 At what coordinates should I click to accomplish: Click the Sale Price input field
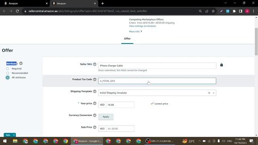tap(120, 128)
